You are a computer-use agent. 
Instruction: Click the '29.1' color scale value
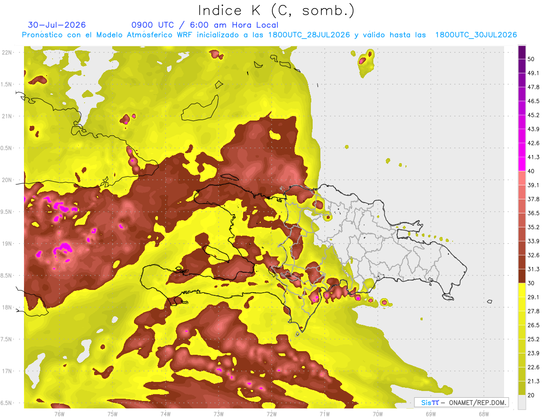click(533, 298)
